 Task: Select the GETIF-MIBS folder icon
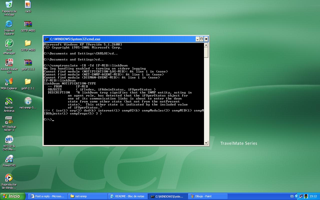tap(28, 45)
